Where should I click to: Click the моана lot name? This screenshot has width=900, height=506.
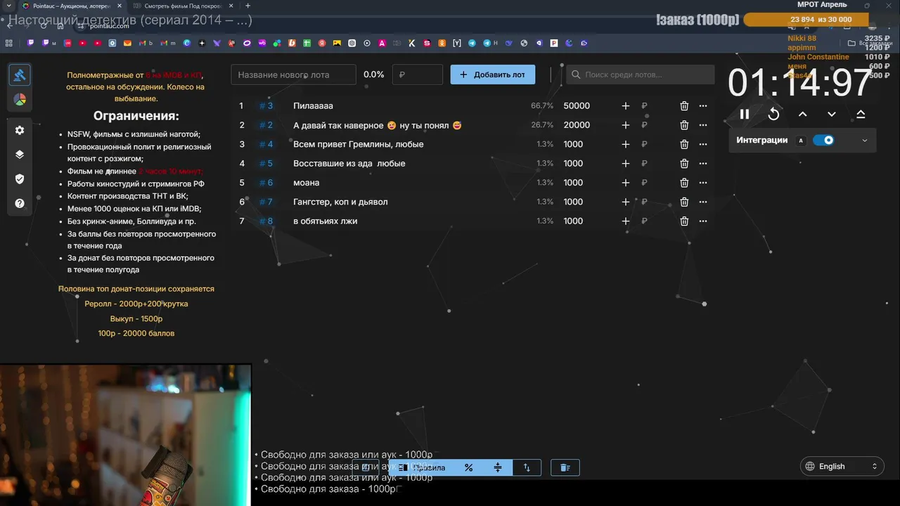(x=307, y=183)
